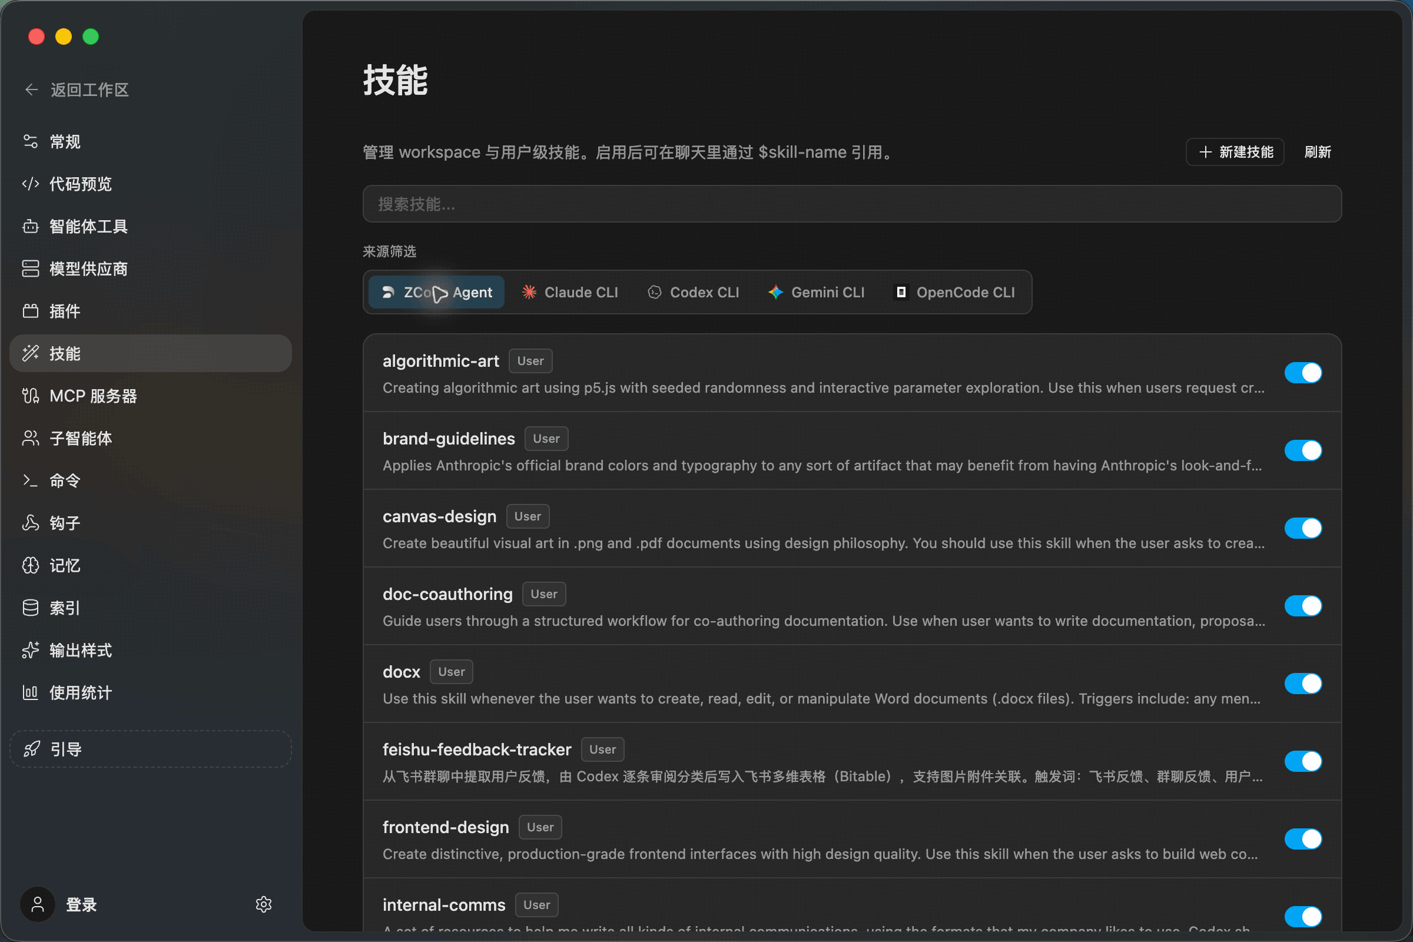
Task: Click the ZCode Agent logo icon
Action: tap(389, 292)
